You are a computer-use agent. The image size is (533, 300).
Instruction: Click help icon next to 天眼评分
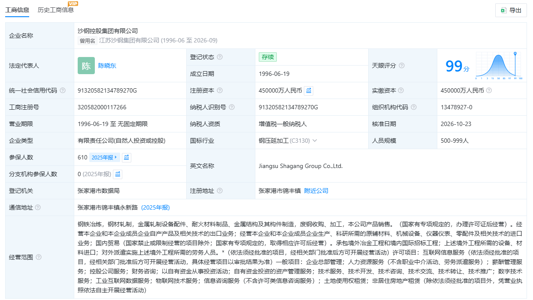[402, 66]
